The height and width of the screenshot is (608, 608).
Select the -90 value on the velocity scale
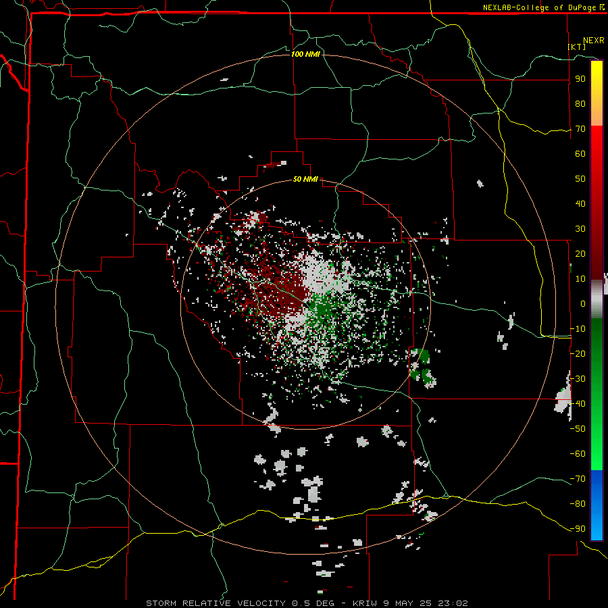point(578,529)
